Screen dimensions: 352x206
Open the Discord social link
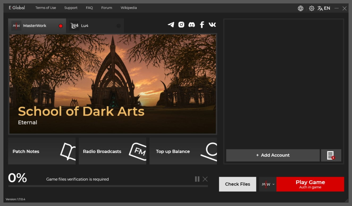pos(192,25)
